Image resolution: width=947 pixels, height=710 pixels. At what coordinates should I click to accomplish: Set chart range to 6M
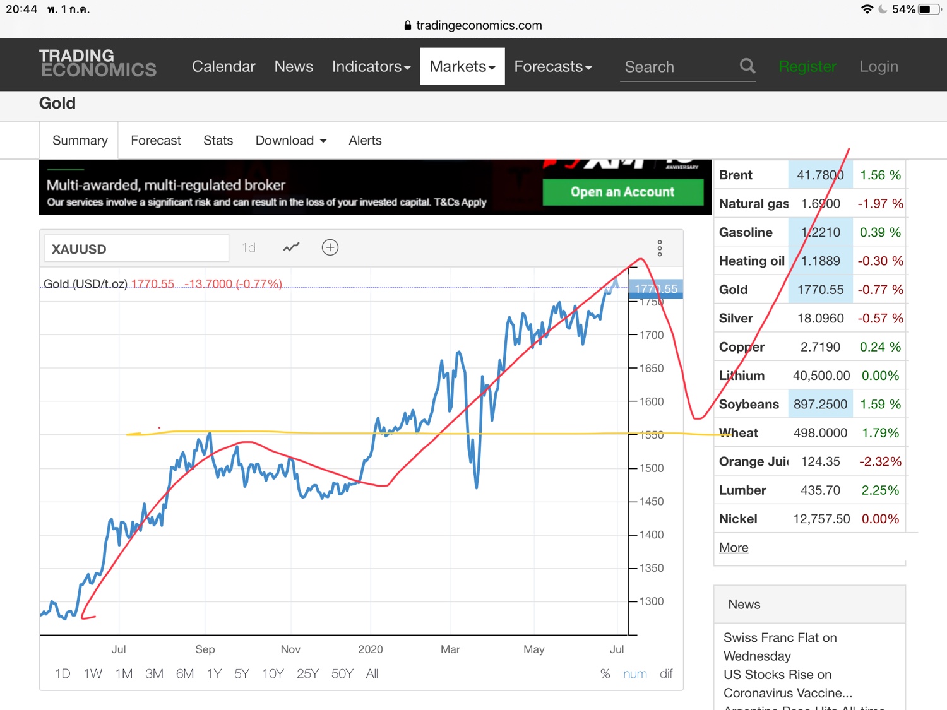[x=185, y=673]
